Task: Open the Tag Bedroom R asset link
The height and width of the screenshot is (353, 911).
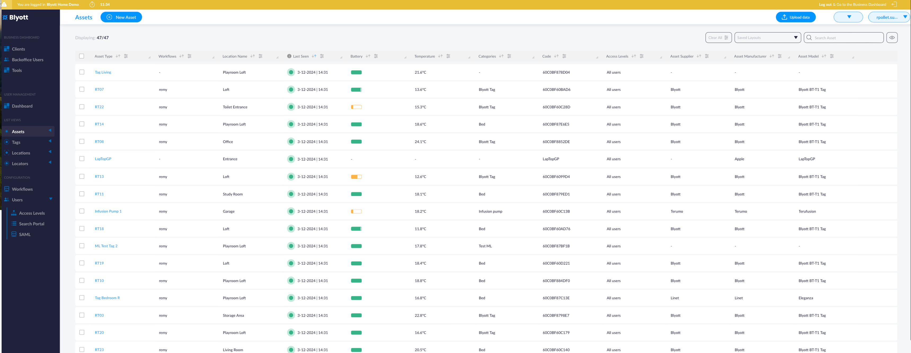Action: click(x=107, y=298)
